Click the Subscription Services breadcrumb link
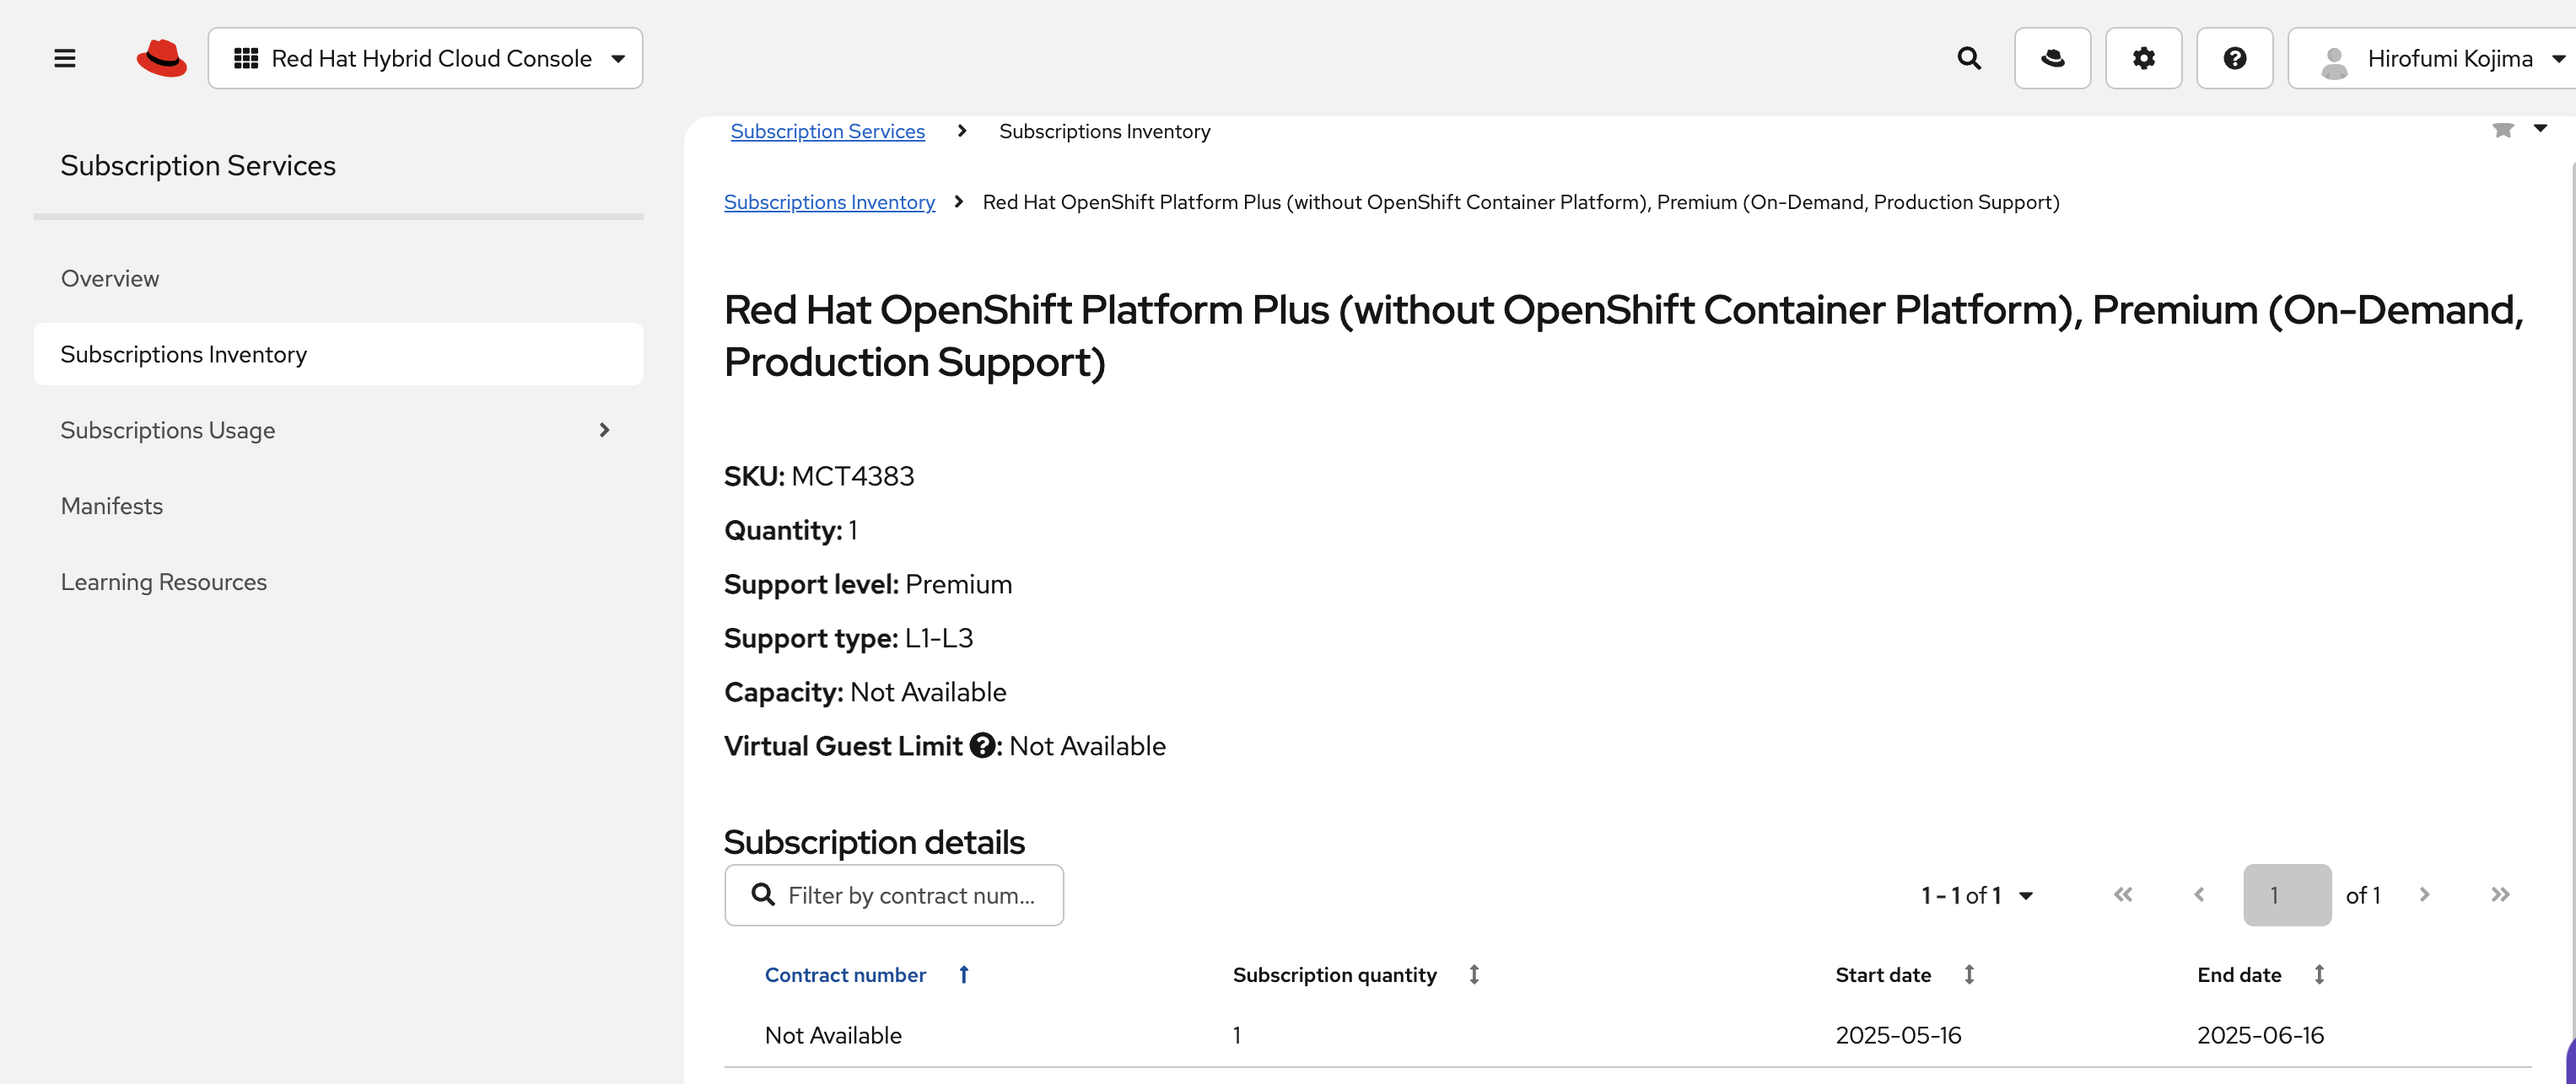Screen dimensions: 2576x1084 click(x=827, y=131)
